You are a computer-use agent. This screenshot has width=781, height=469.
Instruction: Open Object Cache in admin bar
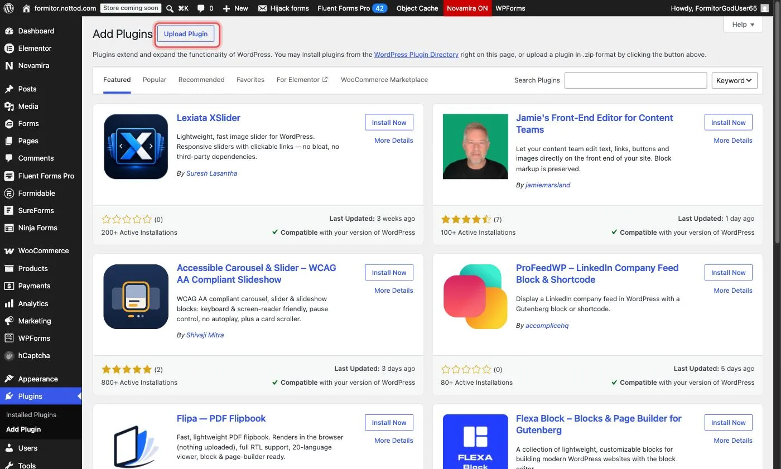[x=417, y=8]
